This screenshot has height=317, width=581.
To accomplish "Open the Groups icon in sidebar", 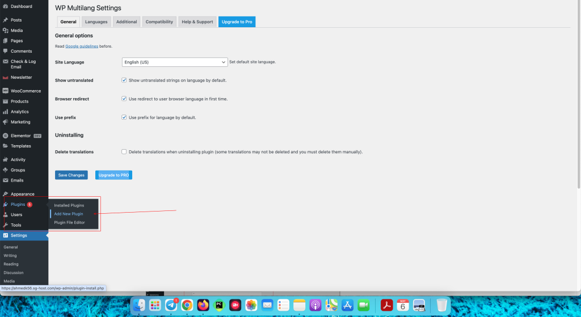I will point(6,170).
